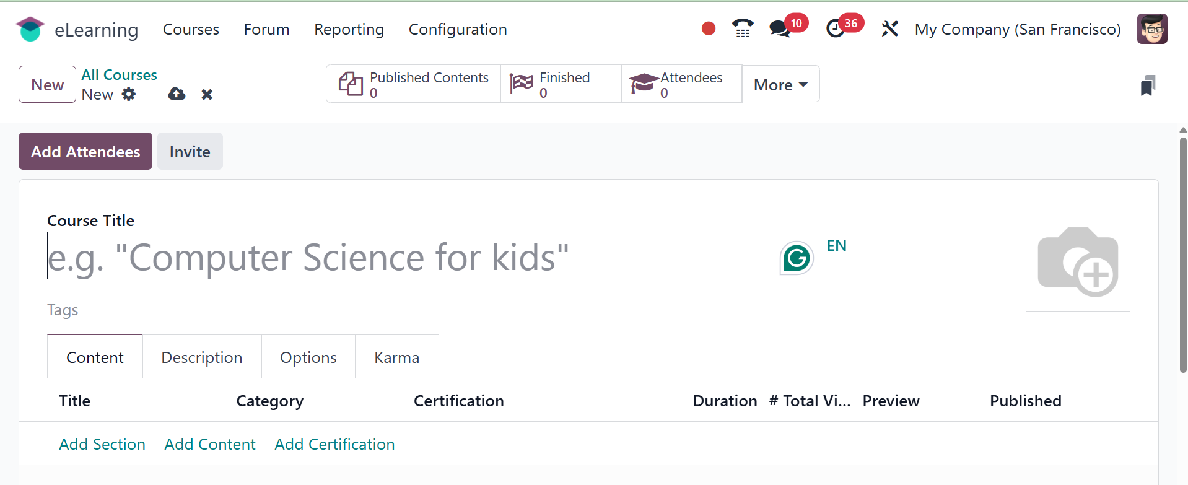Click the Course Title input field
This screenshot has height=485, width=1188.
tap(409, 258)
